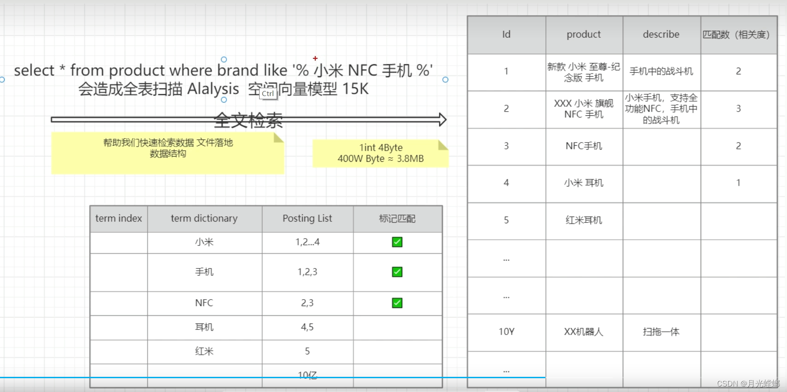The width and height of the screenshot is (787, 392).
Task: Click the green checkbox in the 手机 row
Action: click(397, 272)
